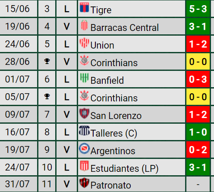Select the red 0-3 Banfield result
This screenshot has height=192, width=214.
tap(198, 79)
